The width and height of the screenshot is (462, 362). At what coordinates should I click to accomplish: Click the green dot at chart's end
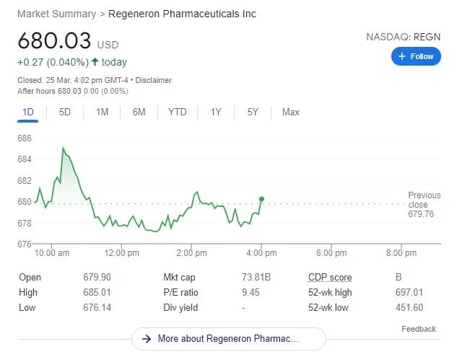(x=261, y=199)
